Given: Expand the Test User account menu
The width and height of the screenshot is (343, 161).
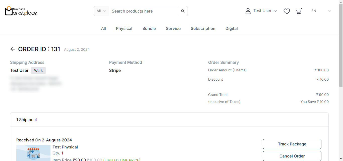Looking at the screenshot, I should pos(265,11).
